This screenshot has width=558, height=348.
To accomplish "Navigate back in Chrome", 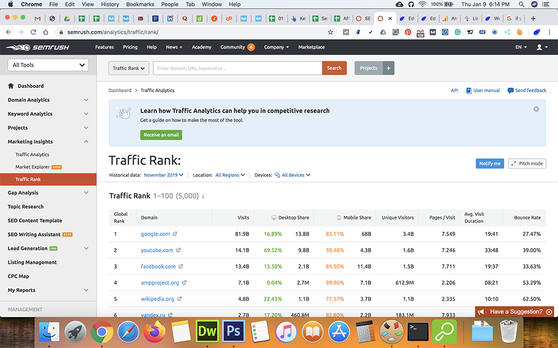I will (x=9, y=32).
